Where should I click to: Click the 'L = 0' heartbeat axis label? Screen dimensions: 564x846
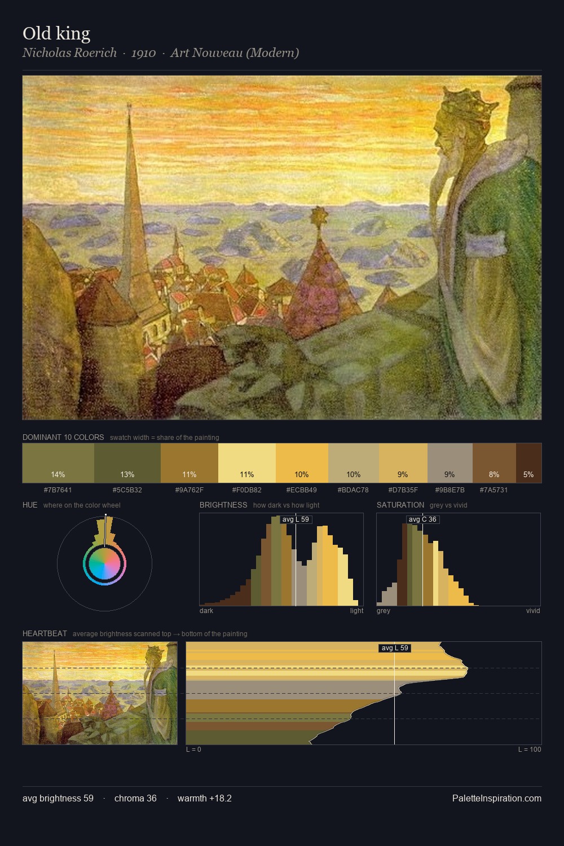193,749
